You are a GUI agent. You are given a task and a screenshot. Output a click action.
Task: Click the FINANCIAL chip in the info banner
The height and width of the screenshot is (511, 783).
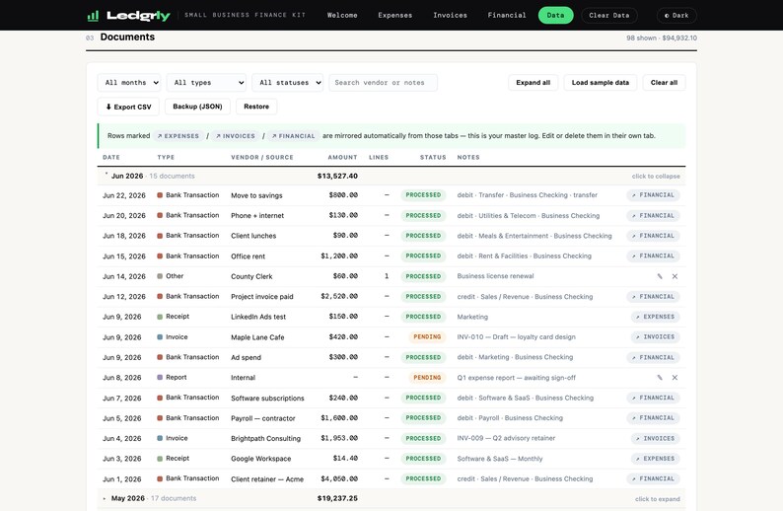[x=294, y=136]
